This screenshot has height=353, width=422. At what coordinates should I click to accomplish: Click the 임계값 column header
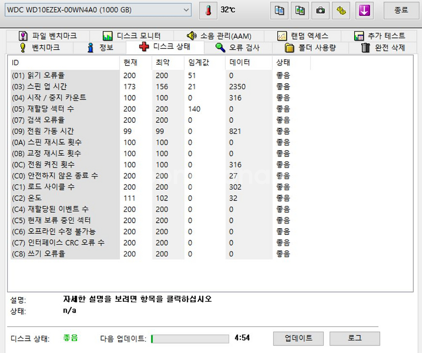pyautogui.click(x=205, y=63)
